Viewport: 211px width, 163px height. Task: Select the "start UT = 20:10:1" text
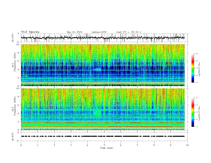(129, 32)
